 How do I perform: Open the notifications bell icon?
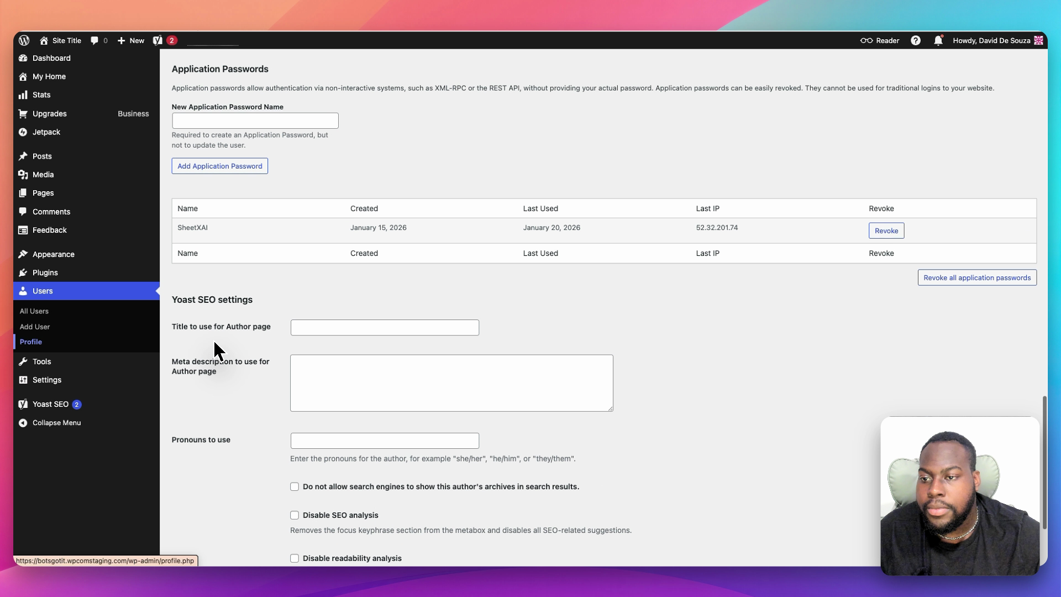click(938, 40)
